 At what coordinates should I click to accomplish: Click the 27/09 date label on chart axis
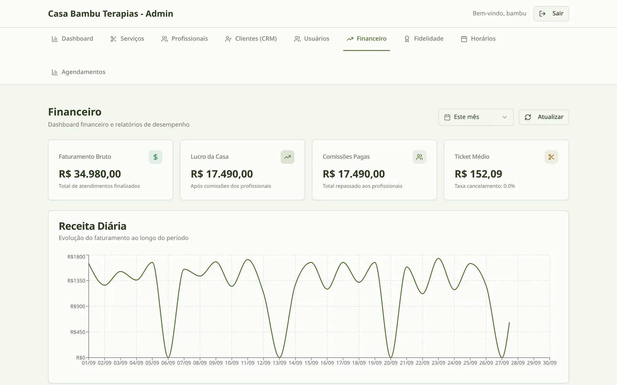tap(502, 363)
